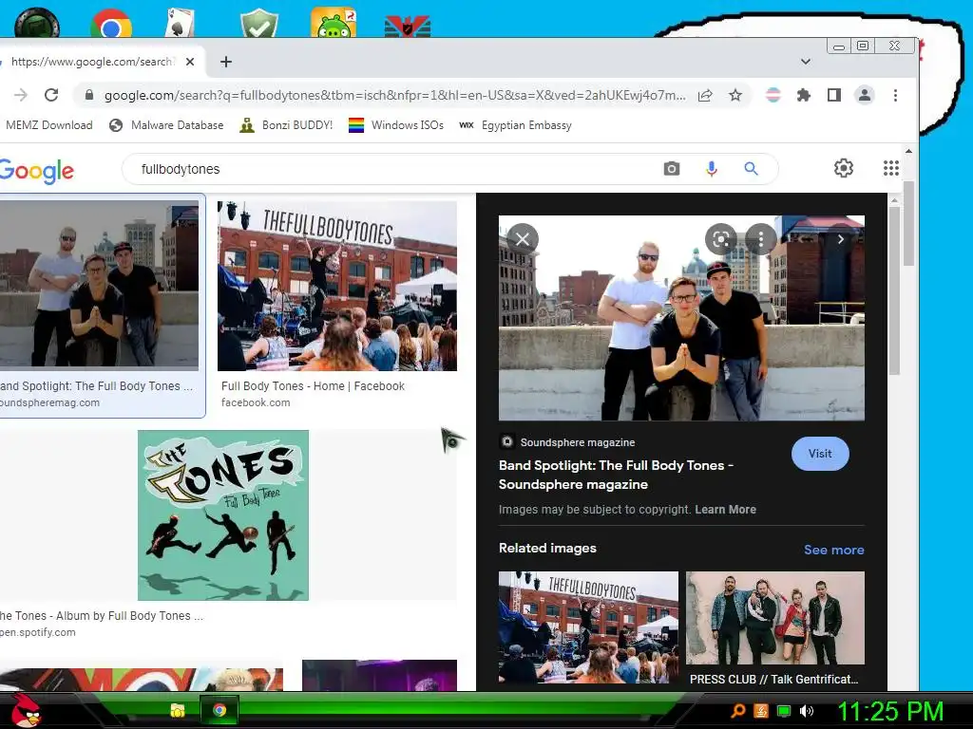Close the image preview panel

[x=523, y=239]
